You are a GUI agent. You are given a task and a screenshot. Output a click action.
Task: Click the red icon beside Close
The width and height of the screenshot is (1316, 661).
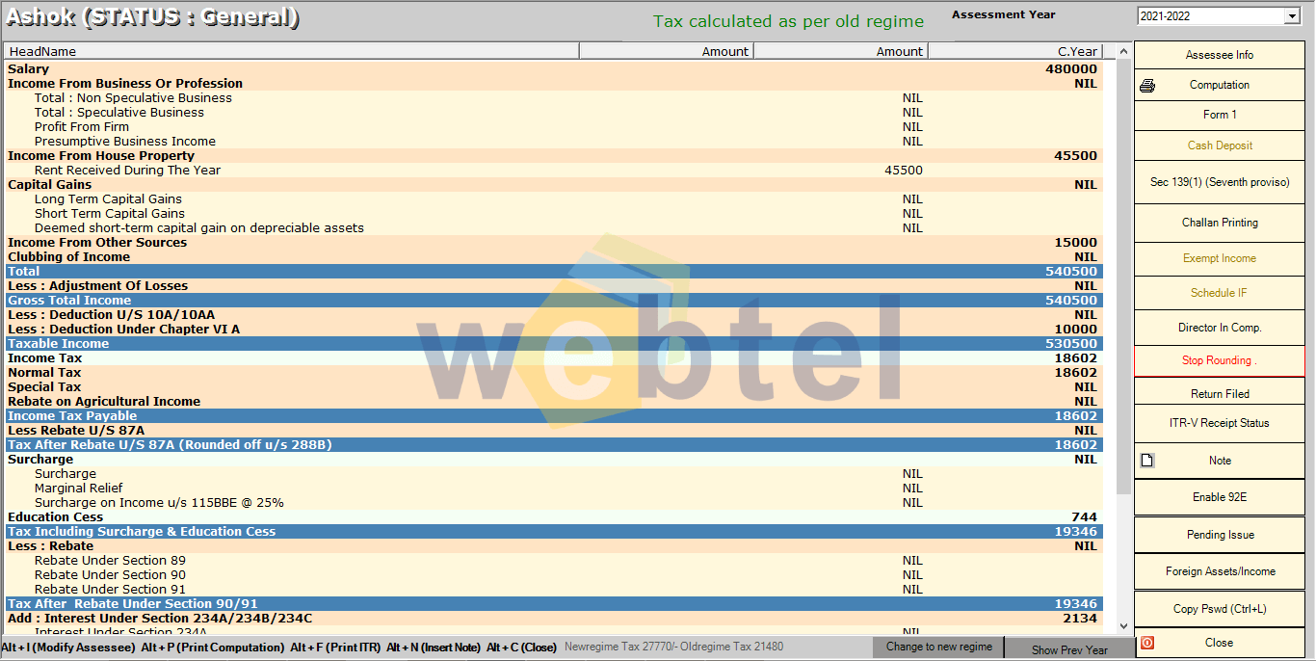[1147, 643]
